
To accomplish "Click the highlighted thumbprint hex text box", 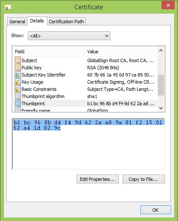I will pos(88,144).
